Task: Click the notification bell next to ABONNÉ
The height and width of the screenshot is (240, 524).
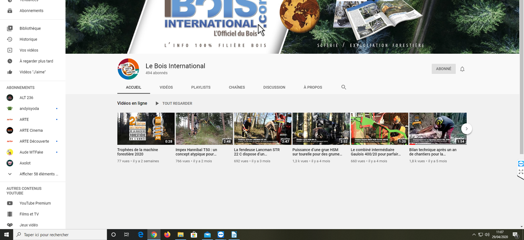Action: (462, 69)
